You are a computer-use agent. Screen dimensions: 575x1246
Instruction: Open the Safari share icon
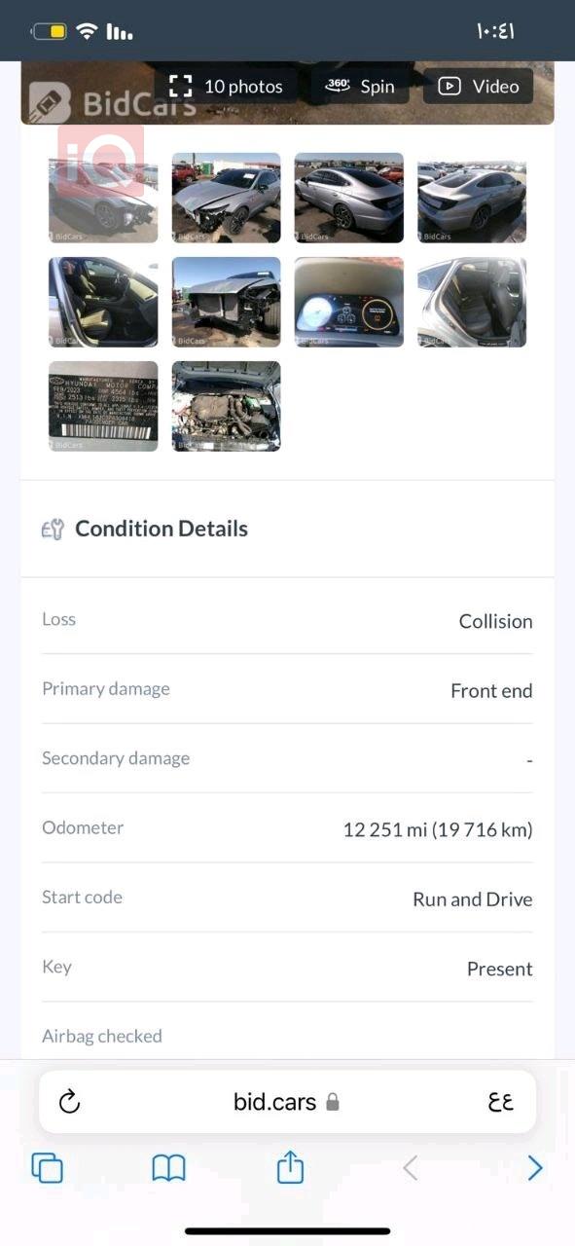tap(288, 1167)
